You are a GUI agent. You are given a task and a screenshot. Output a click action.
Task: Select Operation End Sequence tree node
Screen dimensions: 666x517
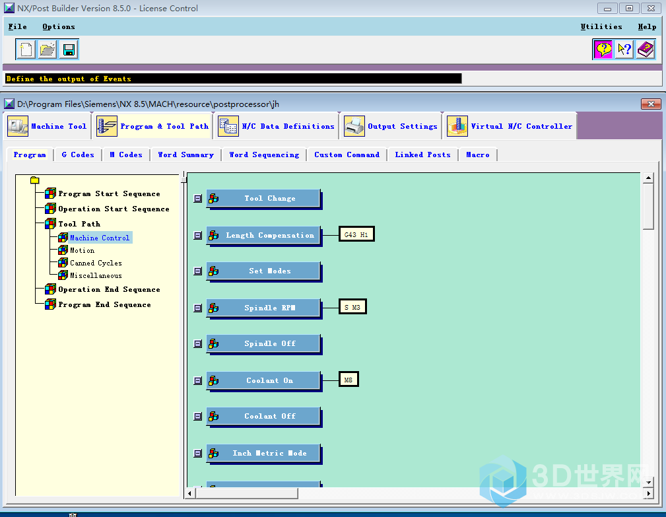109,290
